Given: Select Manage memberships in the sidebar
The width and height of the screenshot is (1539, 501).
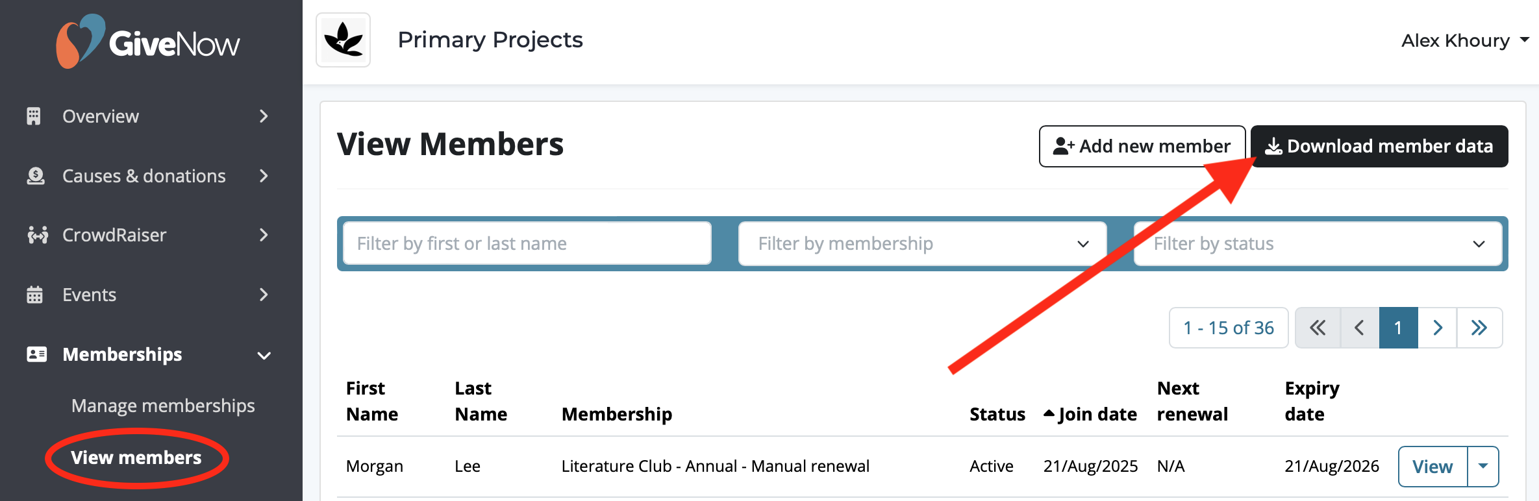Looking at the screenshot, I should [162, 405].
